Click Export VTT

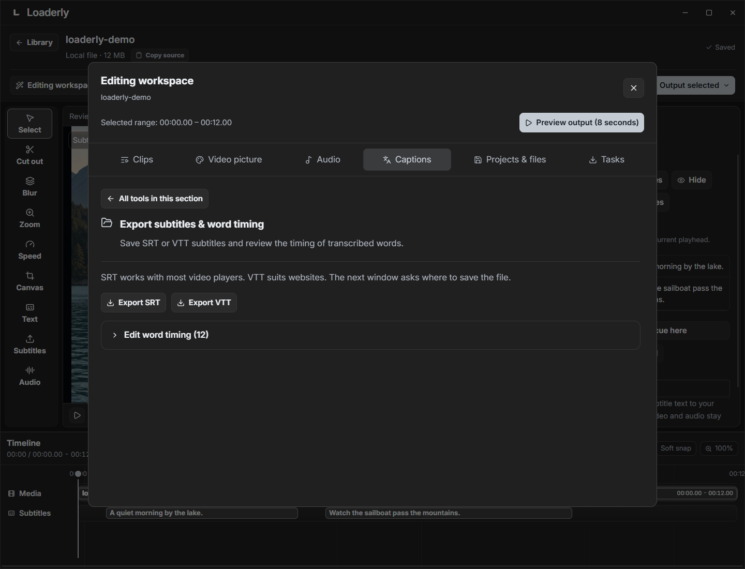point(204,303)
